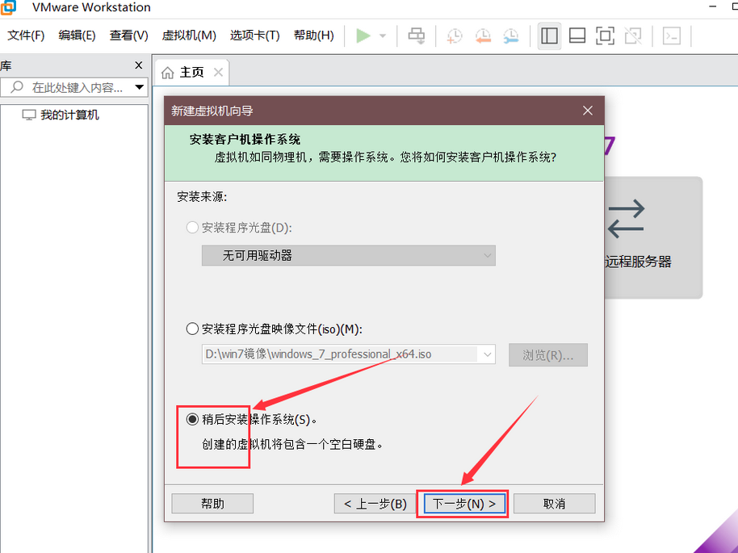Toggle the Show Library sidebar icon
The height and width of the screenshot is (553, 738).
coord(549,36)
